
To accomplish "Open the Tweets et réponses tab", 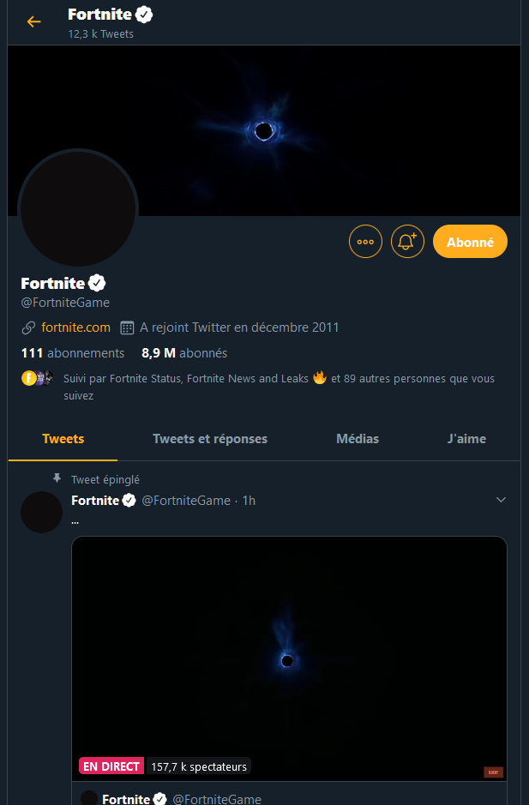I will click(x=209, y=438).
